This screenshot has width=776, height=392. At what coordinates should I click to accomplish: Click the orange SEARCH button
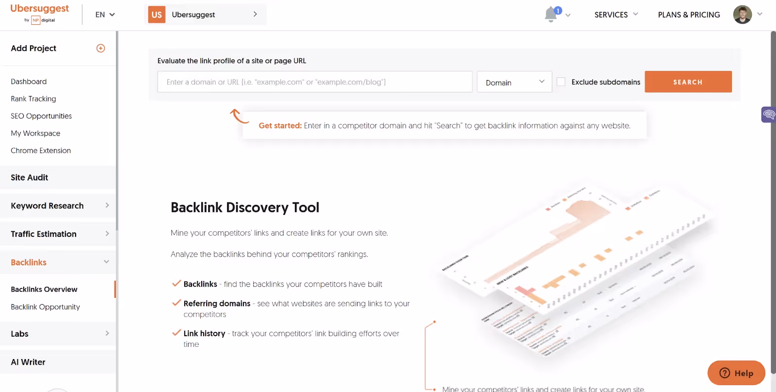tap(688, 82)
